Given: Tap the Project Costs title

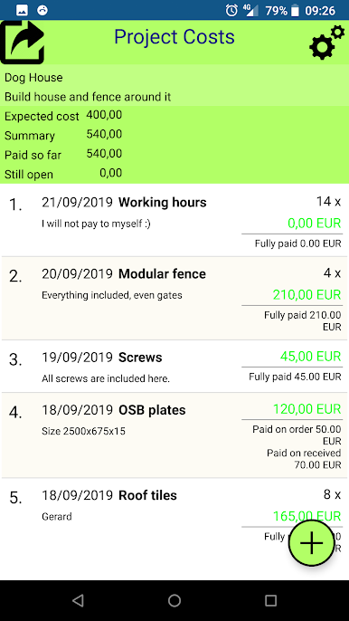Looking at the screenshot, I should tap(174, 37).
